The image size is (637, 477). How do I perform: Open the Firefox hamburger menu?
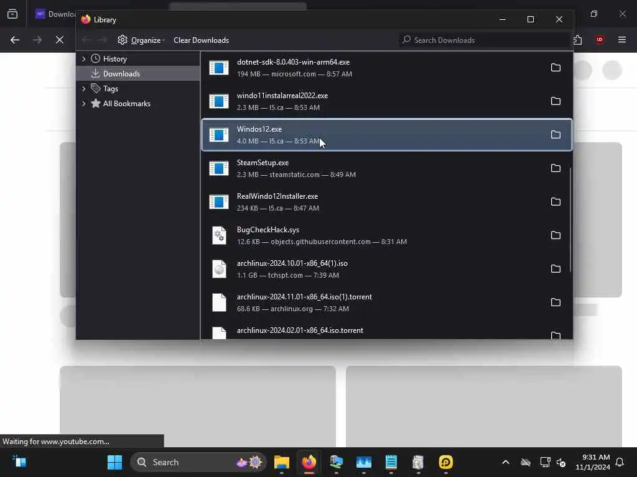point(621,40)
